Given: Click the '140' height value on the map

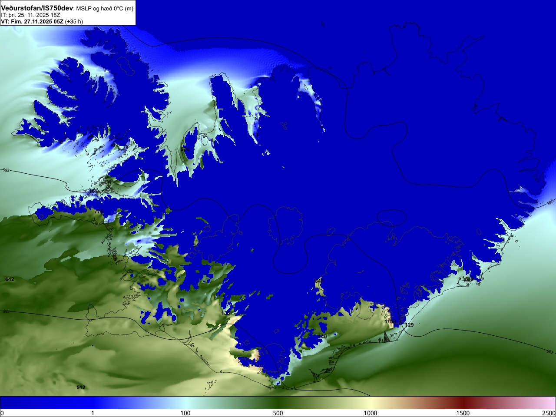Looking at the screenshot, I should (x=322, y=337).
